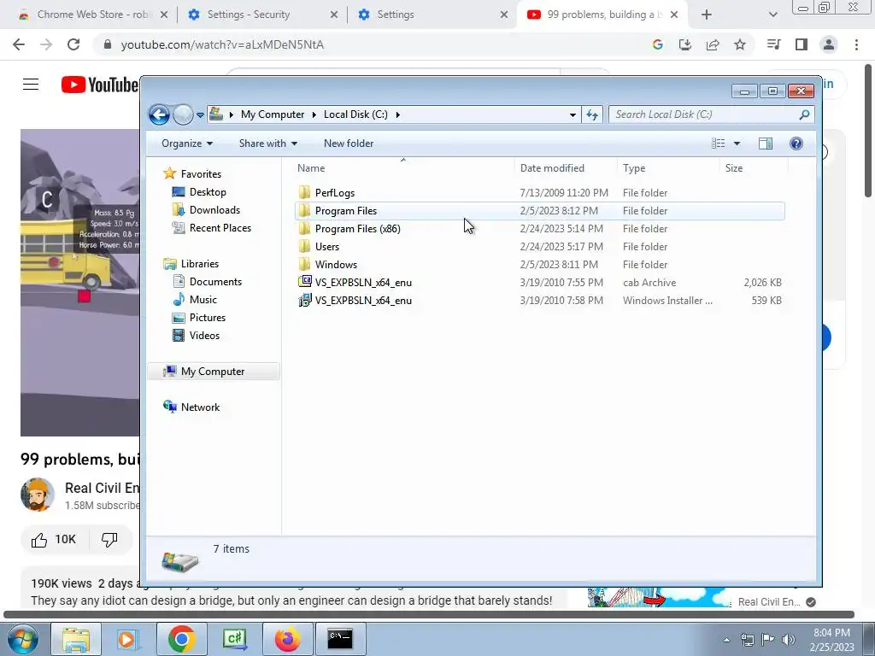This screenshot has height=656, width=875.
Task: Change the view with the views icon
Action: (718, 143)
